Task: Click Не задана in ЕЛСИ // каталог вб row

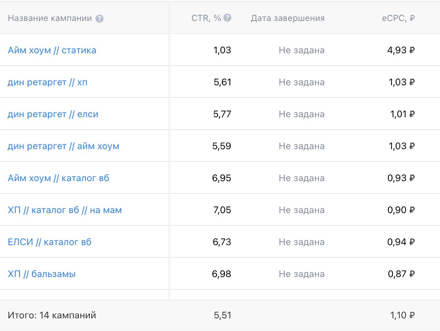Action: pos(301,242)
